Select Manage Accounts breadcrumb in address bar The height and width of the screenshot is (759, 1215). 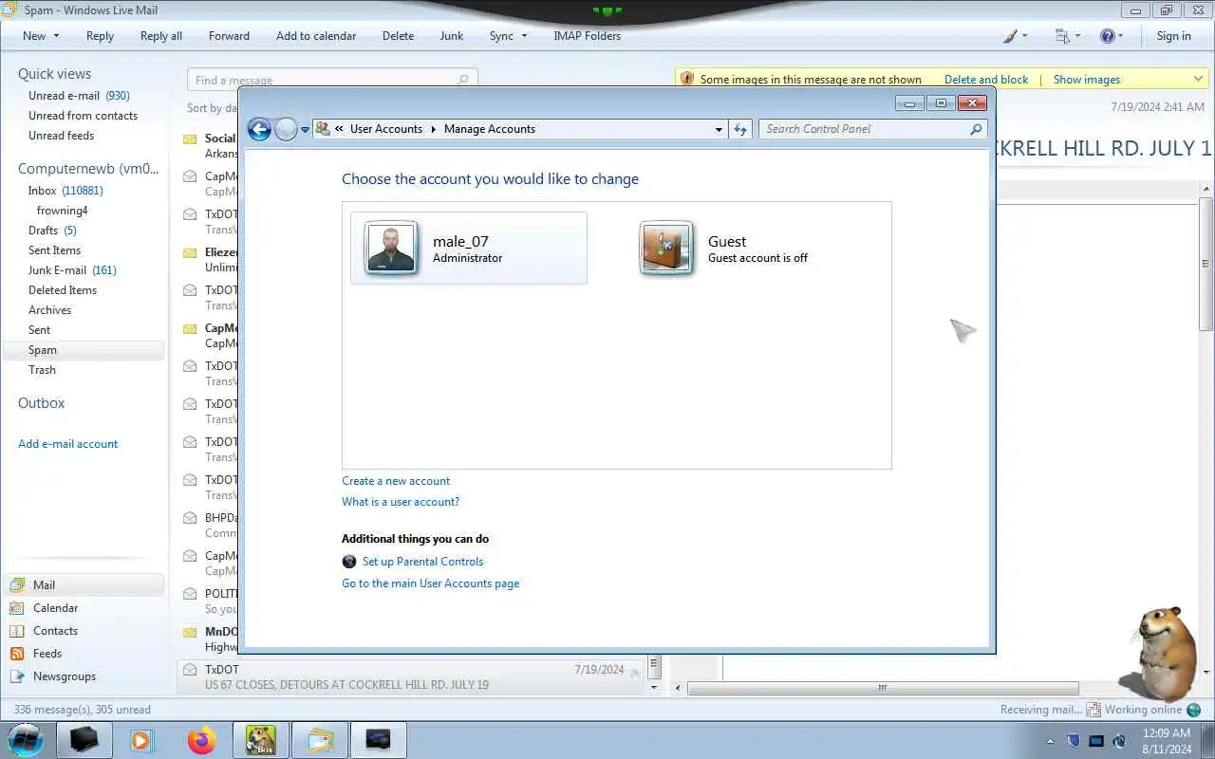490,129
